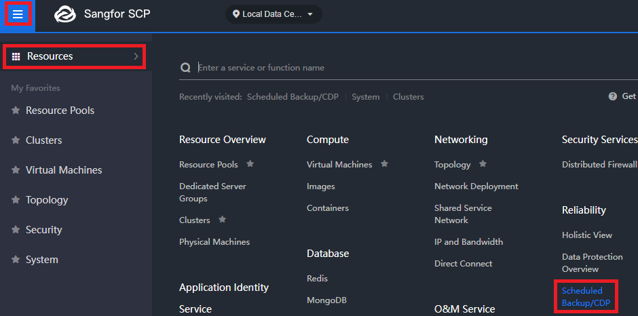Open Network Deployment link

pos(476,186)
